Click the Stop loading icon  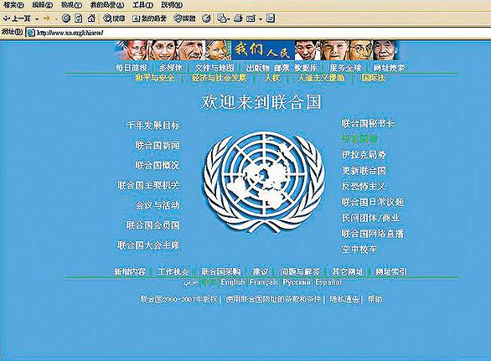pos(66,18)
